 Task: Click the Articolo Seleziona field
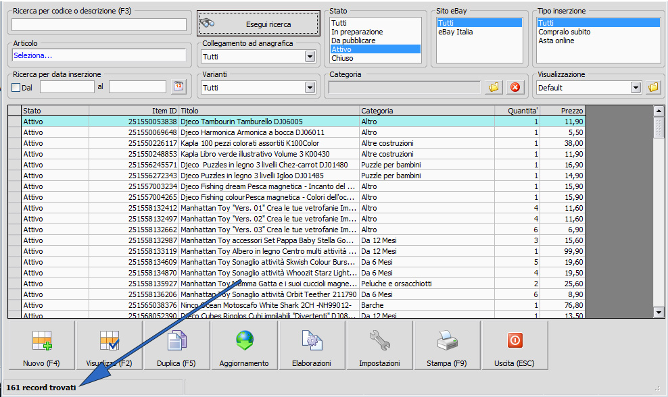click(x=99, y=55)
